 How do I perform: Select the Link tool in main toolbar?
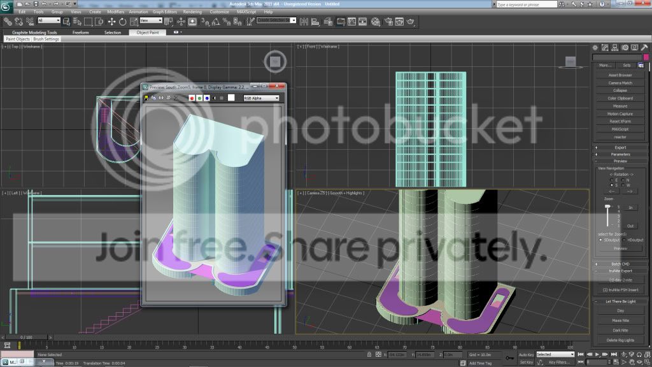click(x=8, y=22)
